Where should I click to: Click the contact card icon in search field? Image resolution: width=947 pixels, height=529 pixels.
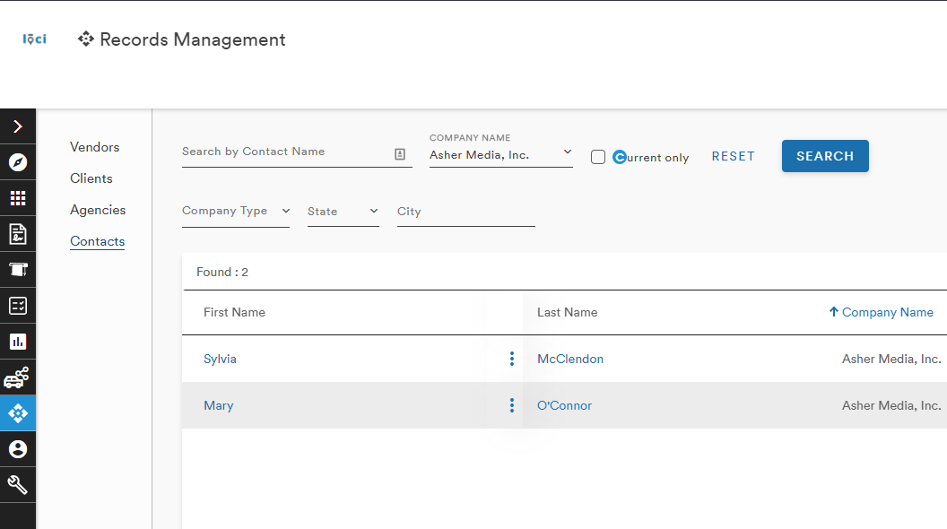pos(400,154)
